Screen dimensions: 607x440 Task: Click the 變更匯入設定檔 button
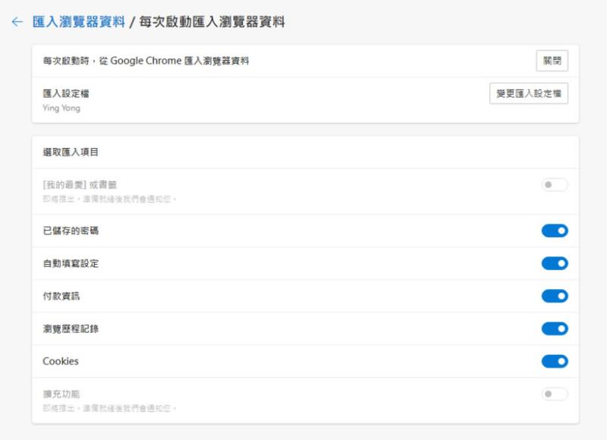(529, 93)
